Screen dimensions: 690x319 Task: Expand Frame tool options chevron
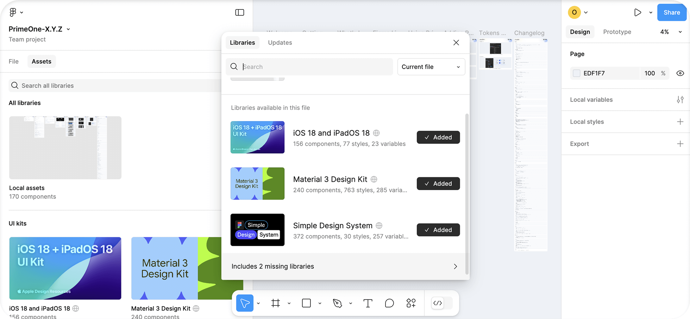tap(289, 304)
